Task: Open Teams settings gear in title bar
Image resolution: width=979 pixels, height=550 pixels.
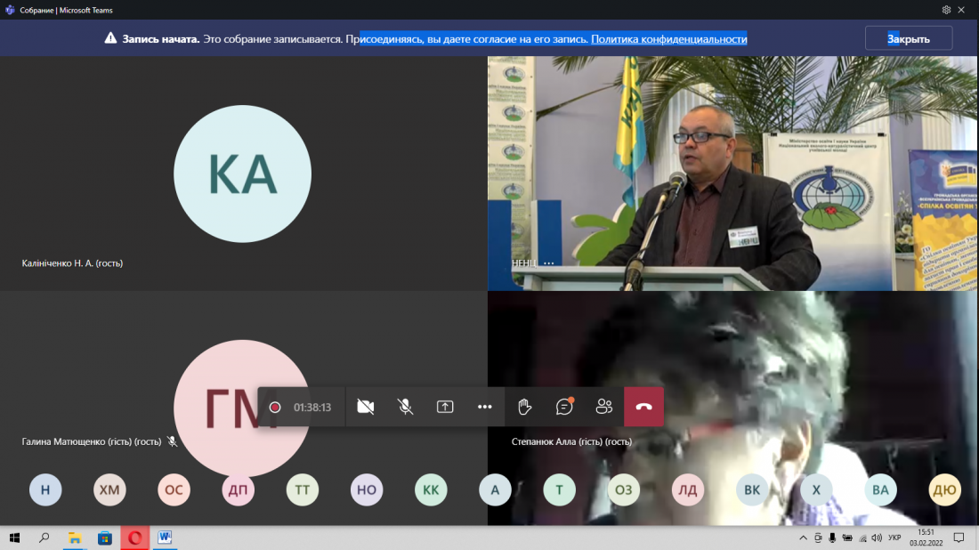Action: [946, 10]
